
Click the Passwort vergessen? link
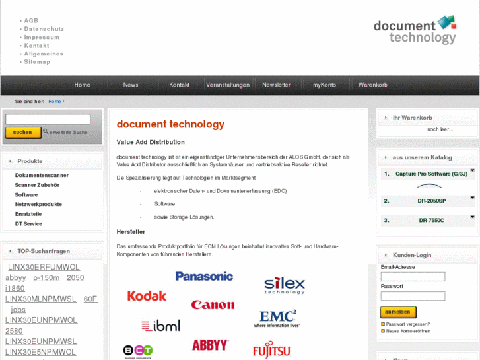pyautogui.click(x=408, y=324)
